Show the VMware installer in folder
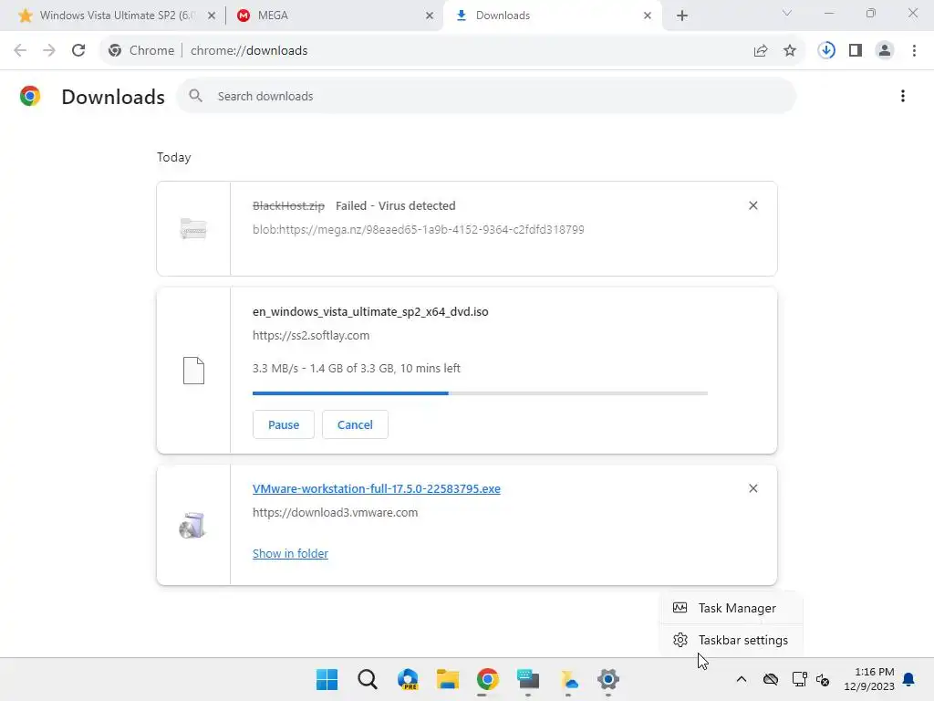 290,554
